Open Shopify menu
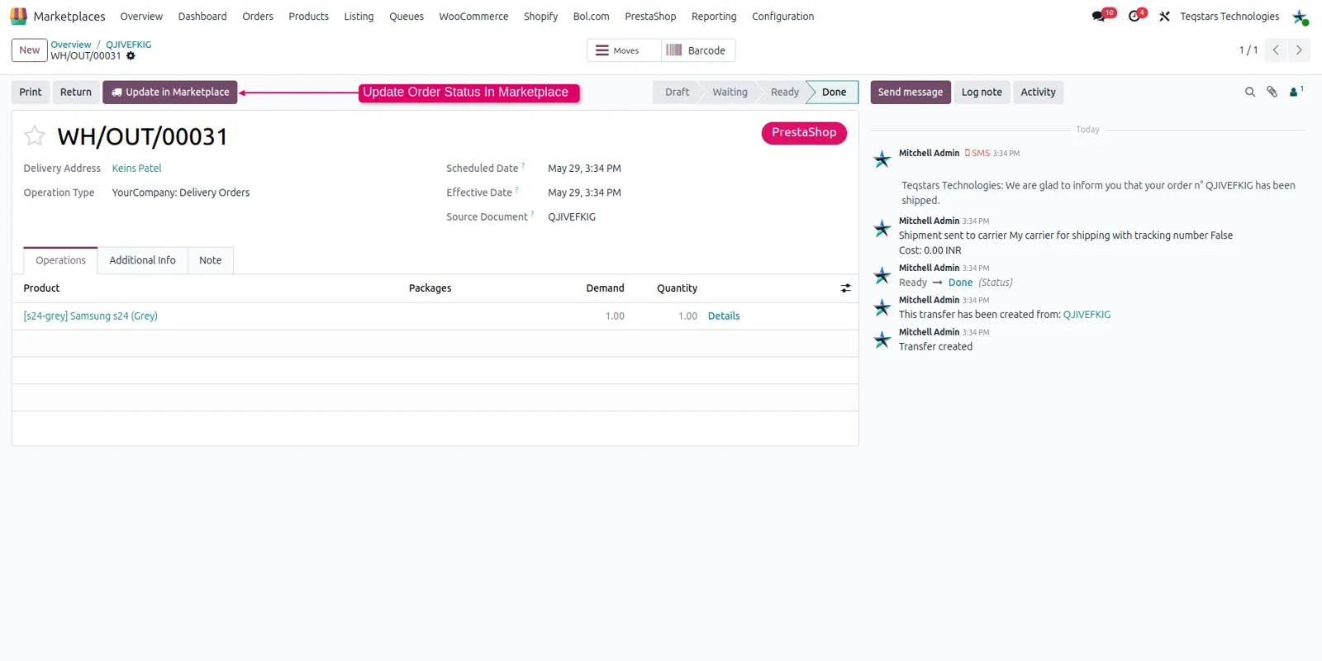Screen dimensions: 1322x661 tap(540, 17)
